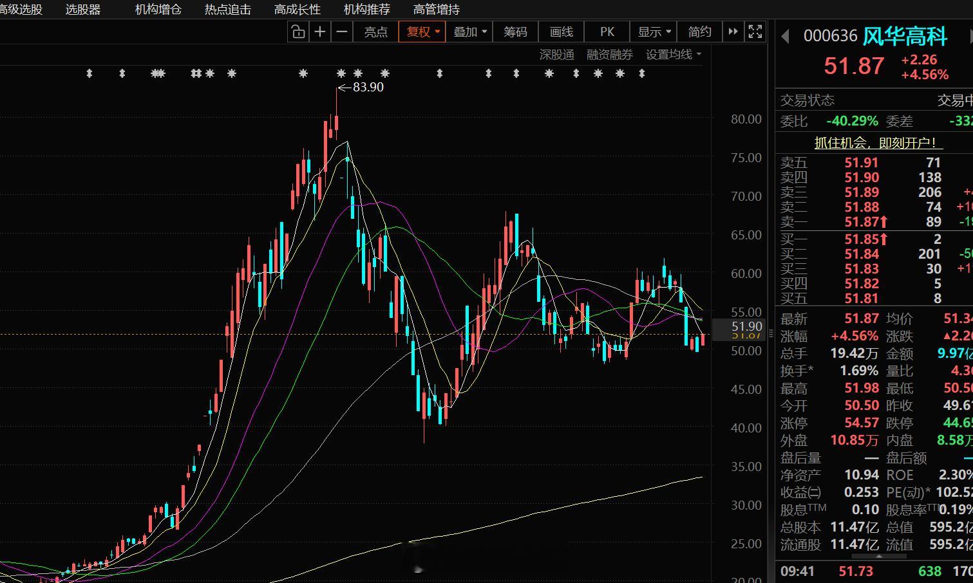Click the small collapse handle below 流通股 row
Screen dimensions: 973x583
tap(878, 556)
